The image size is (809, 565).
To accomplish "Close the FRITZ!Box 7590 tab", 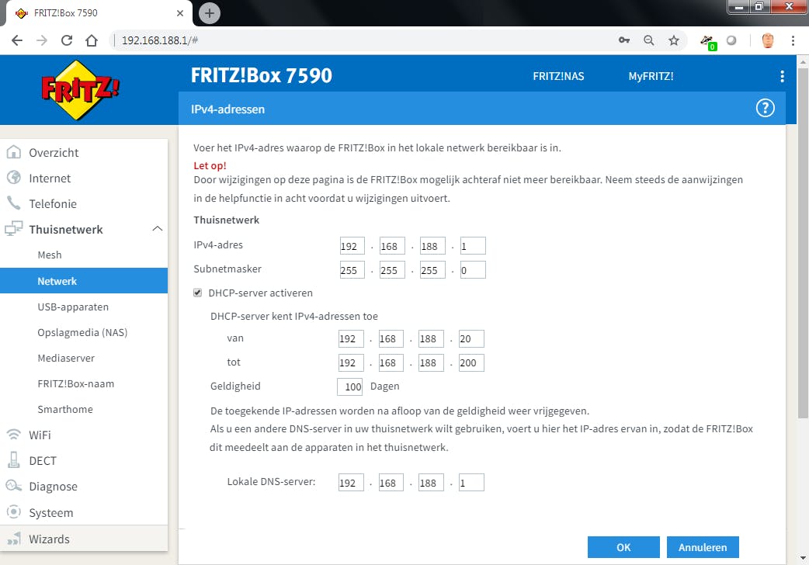I will pyautogui.click(x=180, y=13).
